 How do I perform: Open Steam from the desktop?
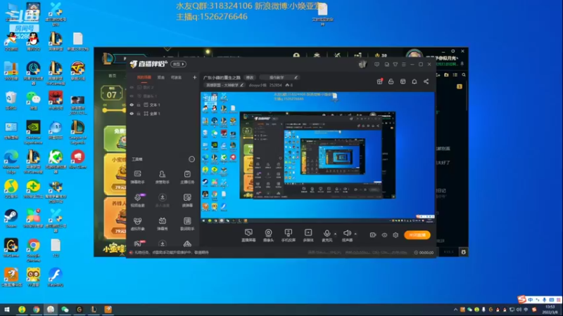coord(11,218)
